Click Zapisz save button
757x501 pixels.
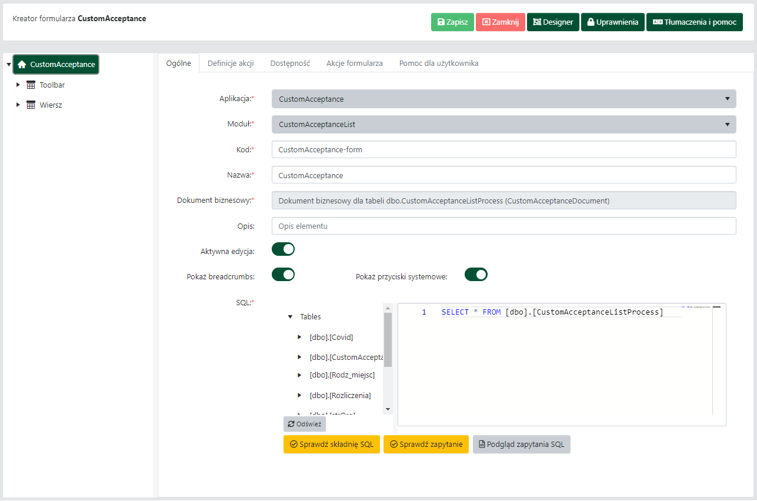pyautogui.click(x=452, y=22)
